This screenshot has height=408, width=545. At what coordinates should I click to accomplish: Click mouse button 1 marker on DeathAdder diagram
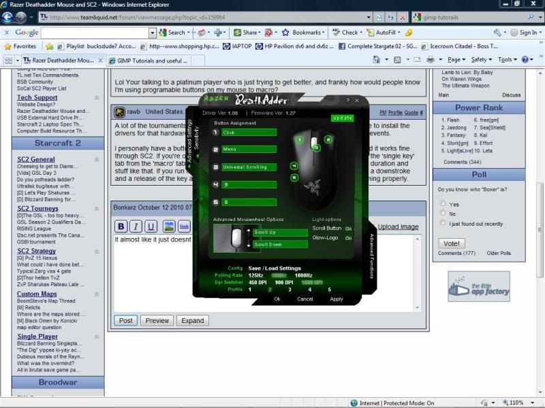tap(300, 140)
